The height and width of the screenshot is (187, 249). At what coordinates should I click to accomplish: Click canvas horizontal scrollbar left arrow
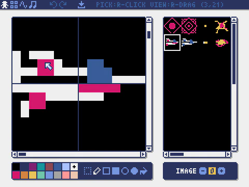click(x=15, y=154)
